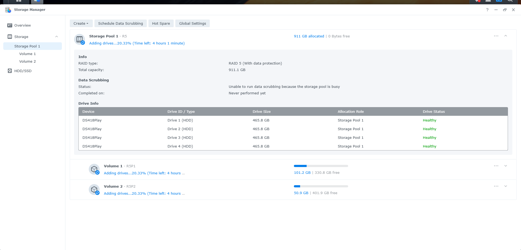Collapse the Storage Pool 1 details panel
The width and height of the screenshot is (521, 250).
point(506,36)
